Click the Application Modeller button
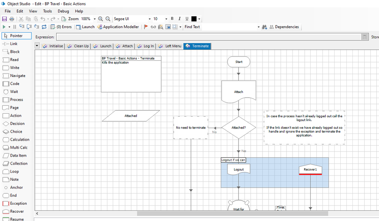This screenshot has height=221, width=379. pyautogui.click(x=118, y=27)
